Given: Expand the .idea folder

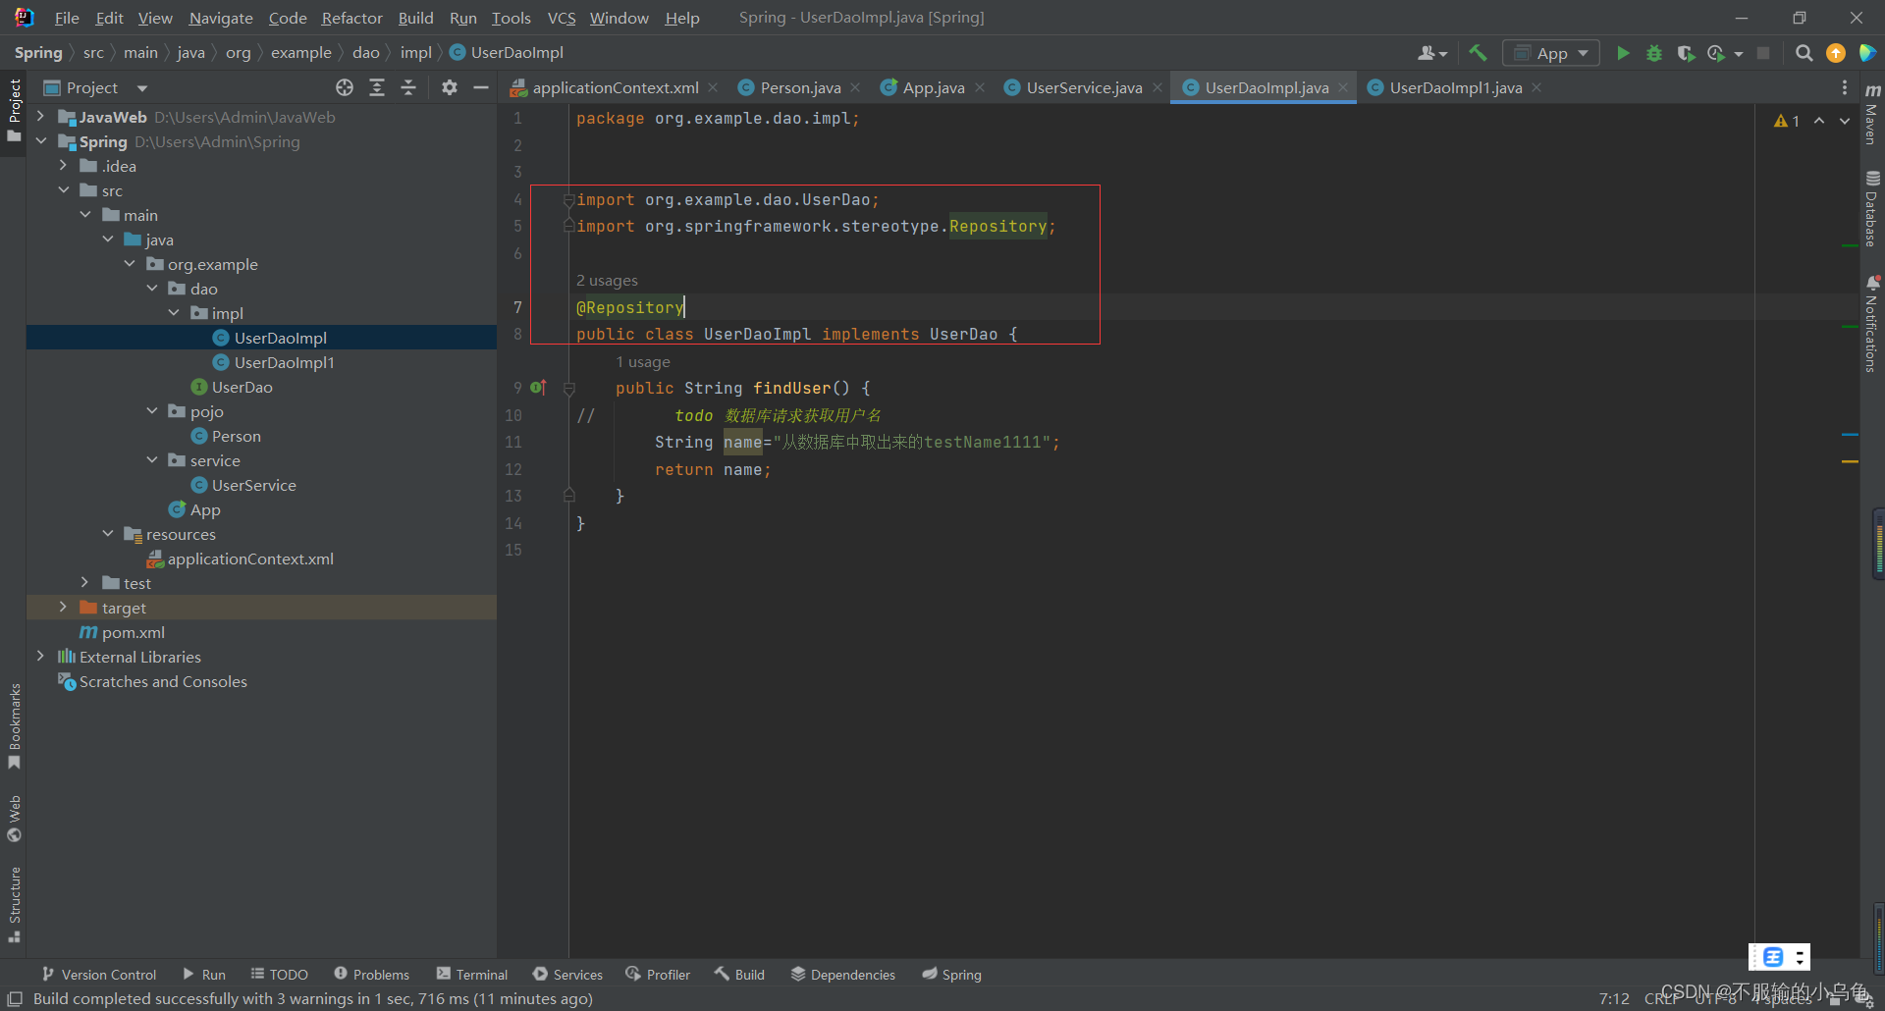Looking at the screenshot, I should (x=63, y=166).
